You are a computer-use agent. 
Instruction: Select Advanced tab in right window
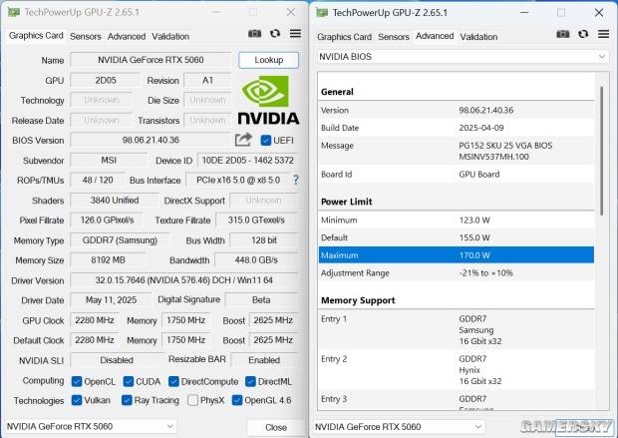tap(435, 36)
